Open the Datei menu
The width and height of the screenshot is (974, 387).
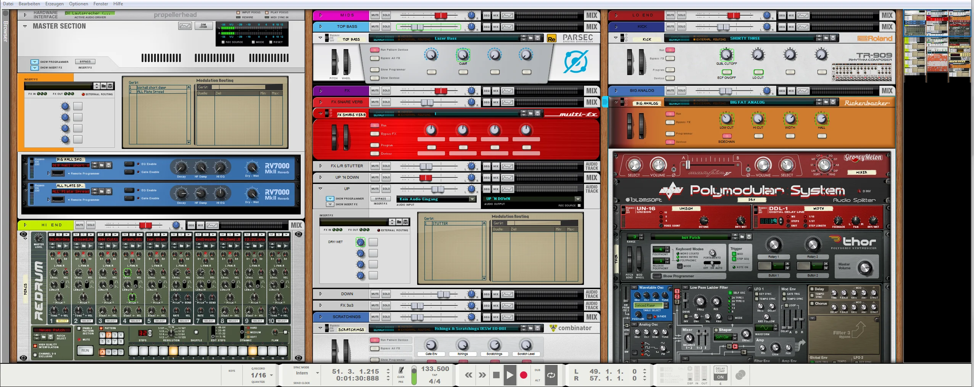tap(8, 4)
